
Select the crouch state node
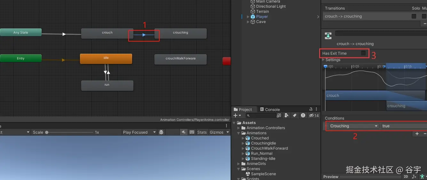(x=107, y=33)
